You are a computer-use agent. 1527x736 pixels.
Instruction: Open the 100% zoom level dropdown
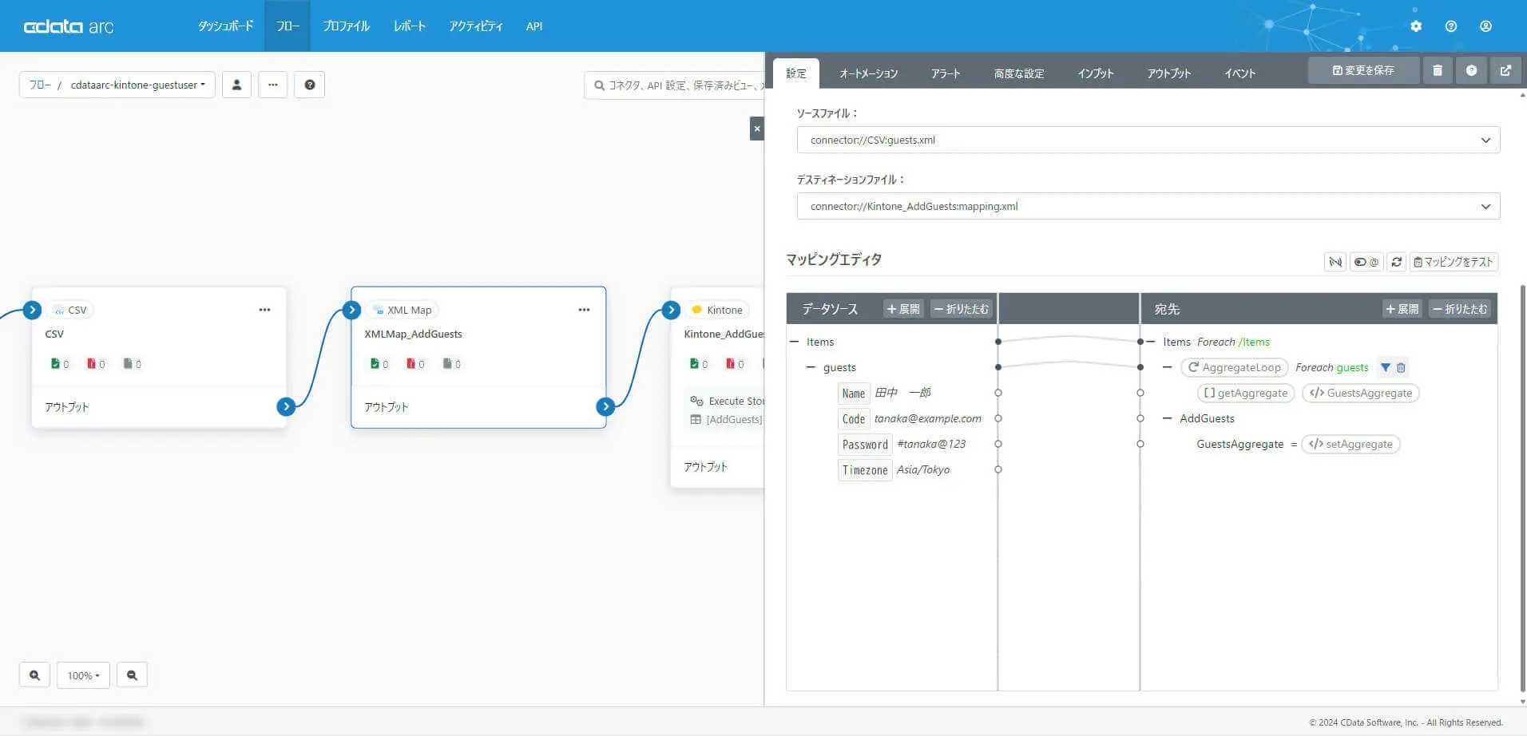84,675
